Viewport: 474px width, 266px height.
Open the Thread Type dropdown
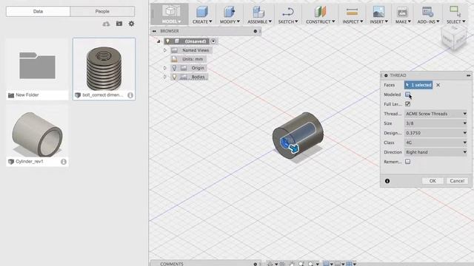pos(436,114)
